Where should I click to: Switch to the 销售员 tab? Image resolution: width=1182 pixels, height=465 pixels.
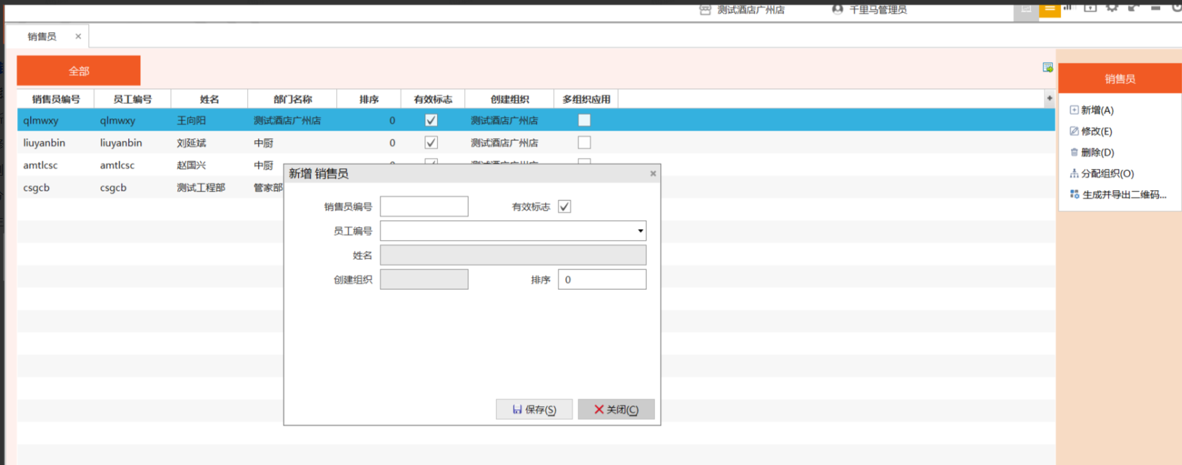coord(42,37)
